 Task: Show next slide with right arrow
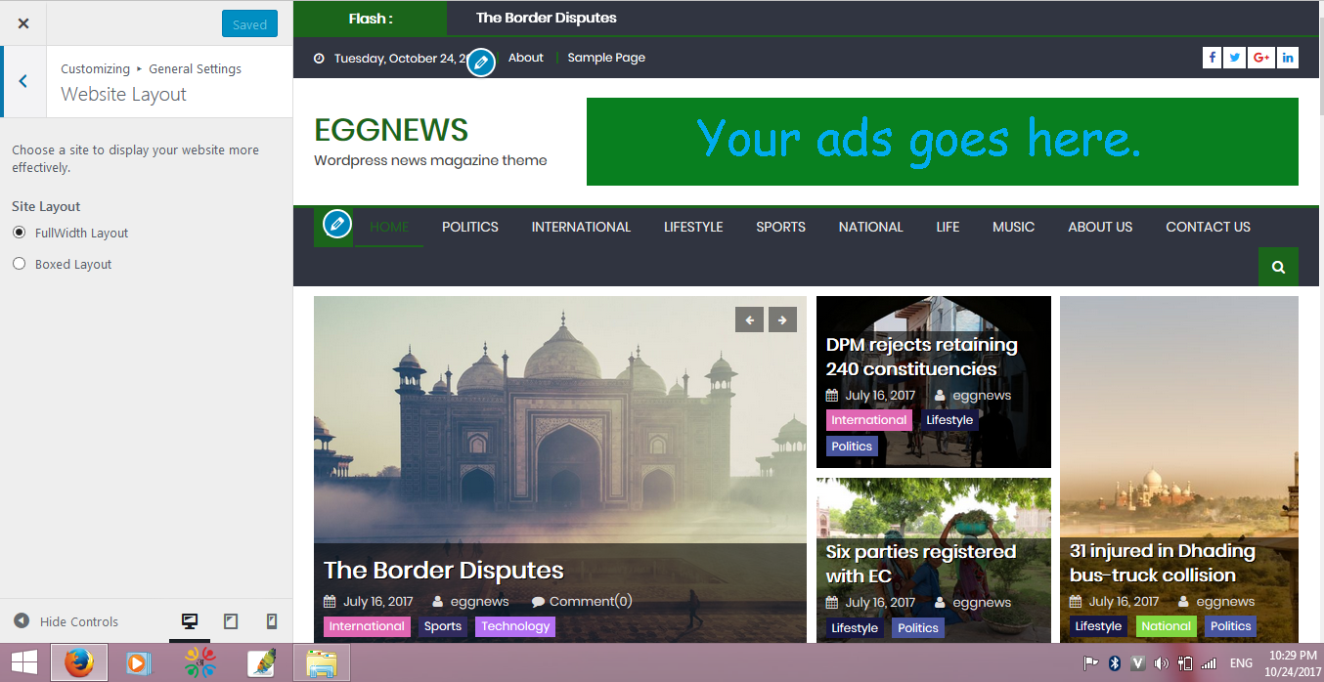pos(782,320)
